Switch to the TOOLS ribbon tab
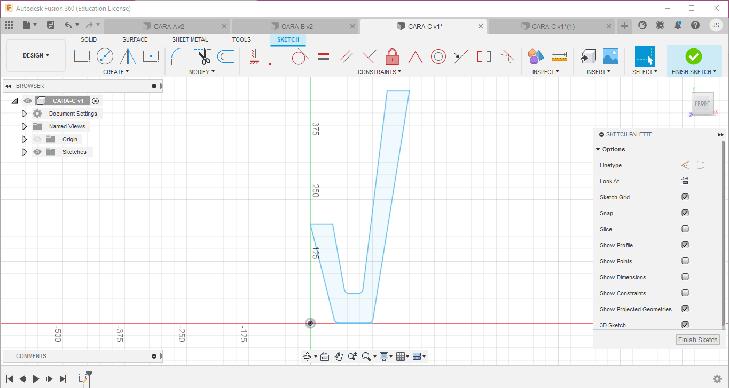Screen dimensions: 729x388 241,39
